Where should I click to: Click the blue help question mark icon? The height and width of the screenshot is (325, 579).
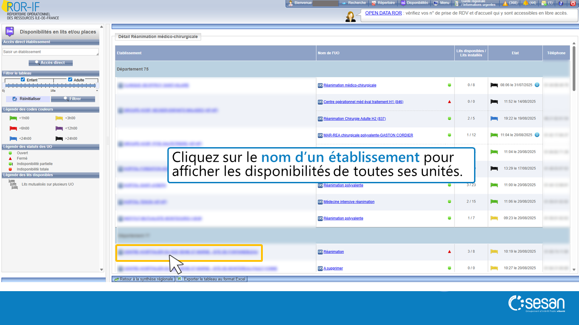point(561,3)
